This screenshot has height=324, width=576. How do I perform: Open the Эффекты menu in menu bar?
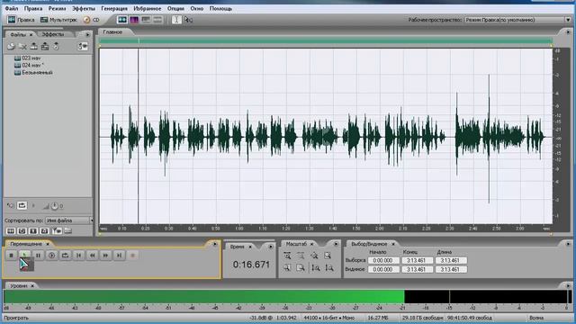pos(84,8)
